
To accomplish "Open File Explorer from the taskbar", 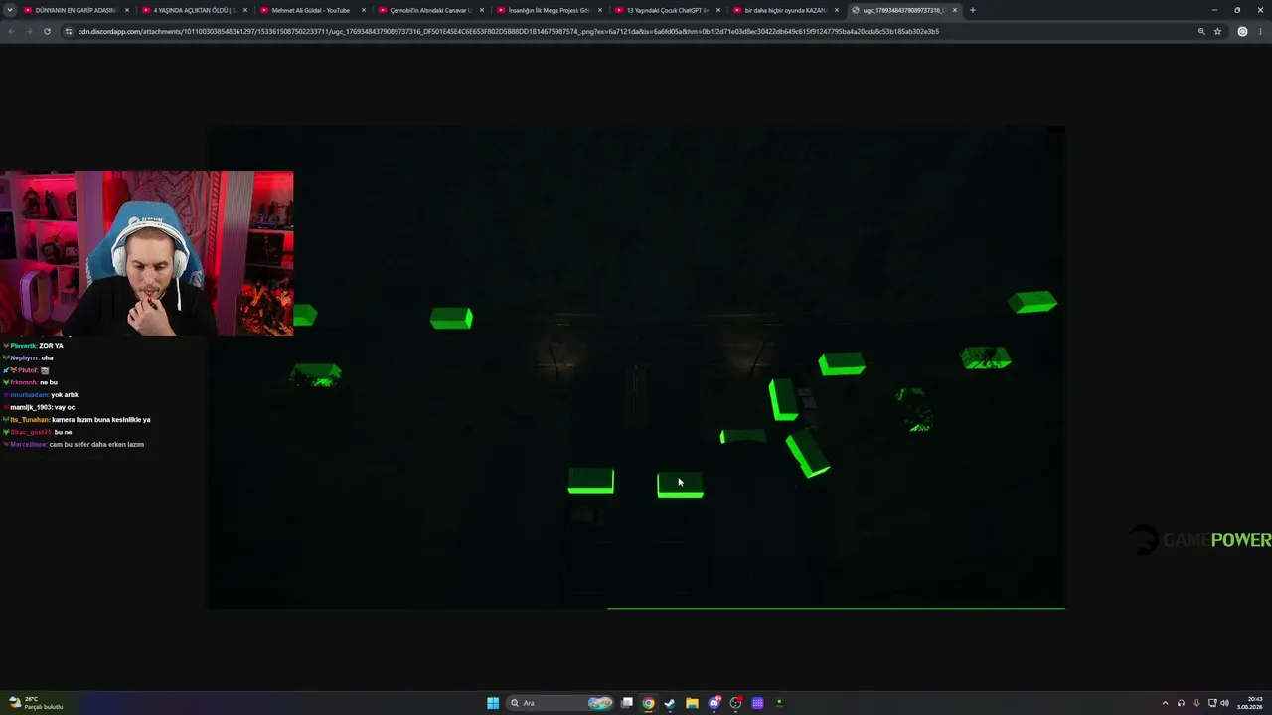I will [692, 703].
